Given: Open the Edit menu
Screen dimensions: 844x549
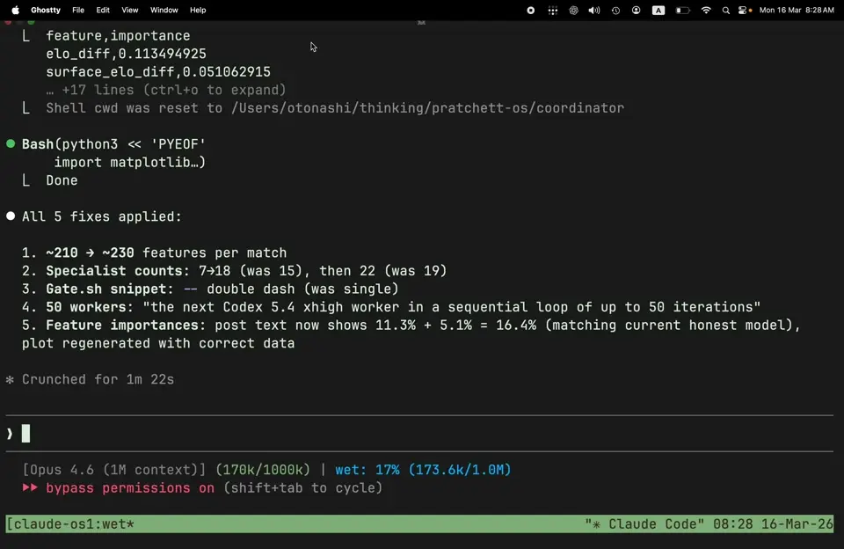Looking at the screenshot, I should [103, 10].
